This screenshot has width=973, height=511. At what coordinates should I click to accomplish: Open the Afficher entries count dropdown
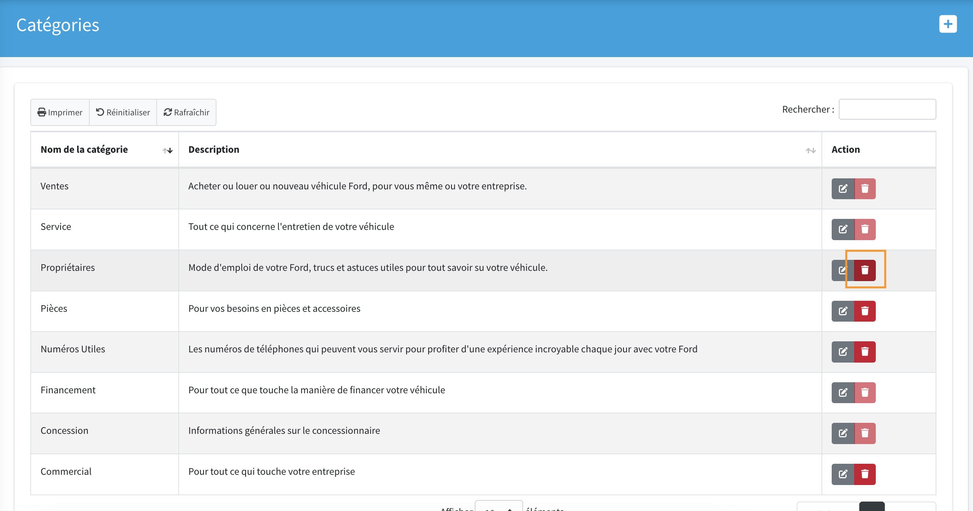tap(498, 507)
